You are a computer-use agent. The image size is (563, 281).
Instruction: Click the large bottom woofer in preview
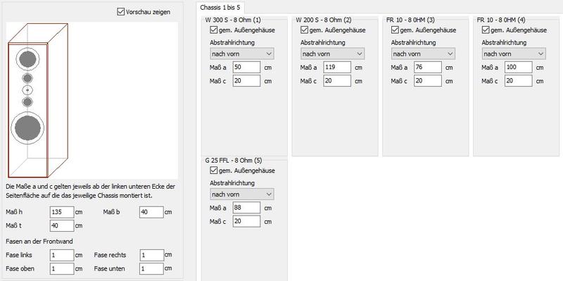tap(27, 128)
